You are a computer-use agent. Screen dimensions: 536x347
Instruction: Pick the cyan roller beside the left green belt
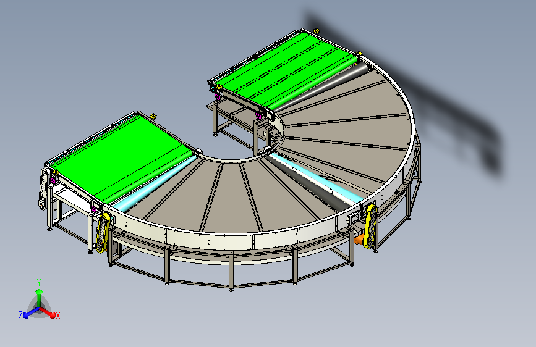pos(154,185)
